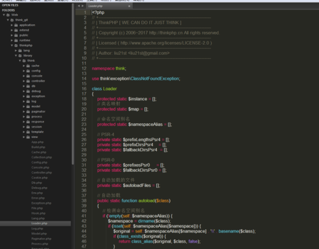
Task: Expand the view folder
Action: coord(24,137)
